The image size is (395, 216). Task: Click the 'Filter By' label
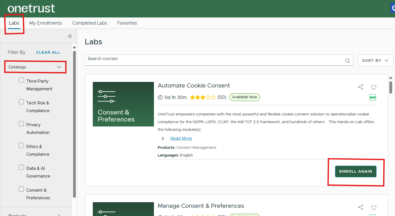coord(16,52)
